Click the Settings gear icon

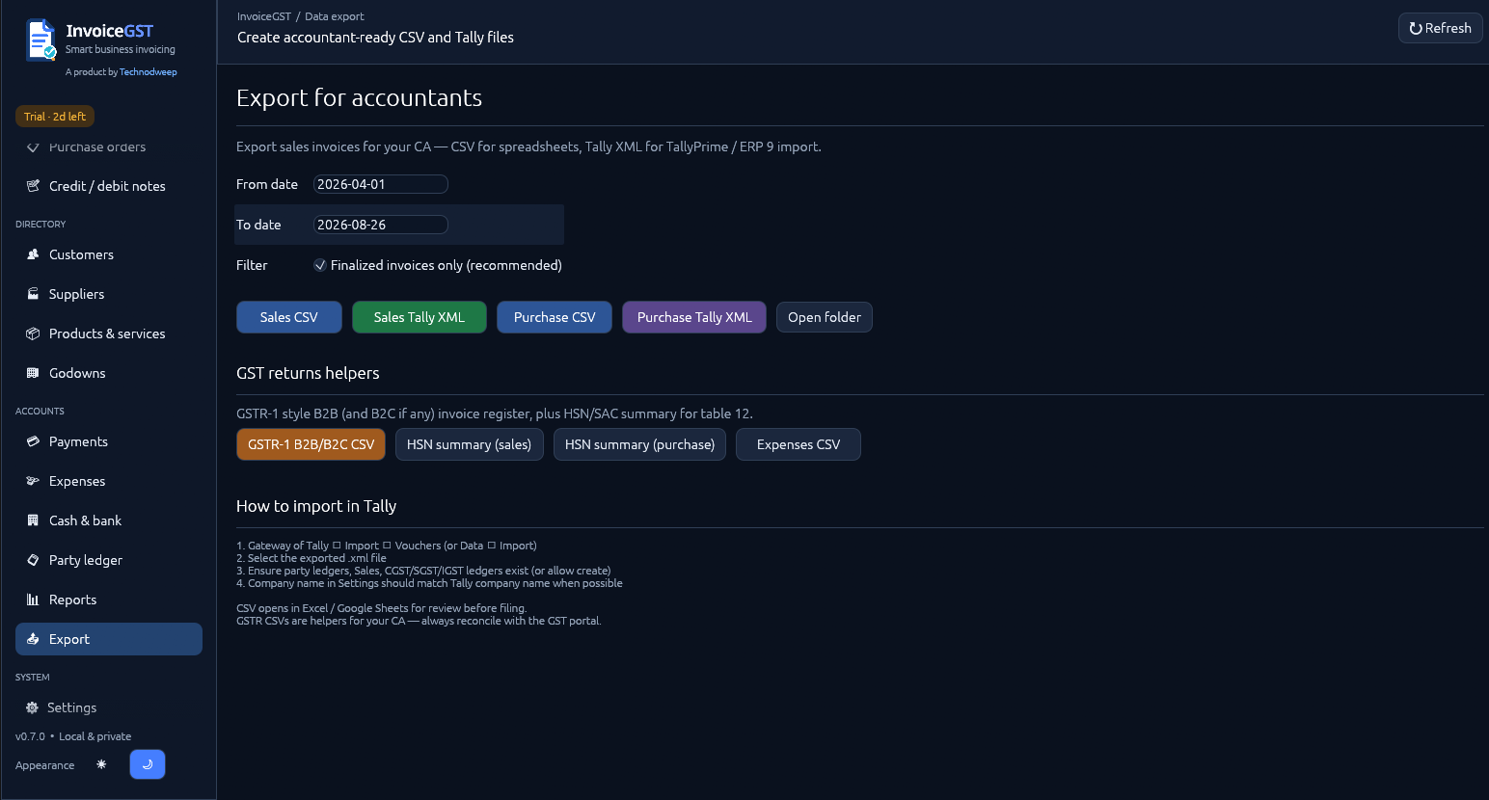pos(32,707)
